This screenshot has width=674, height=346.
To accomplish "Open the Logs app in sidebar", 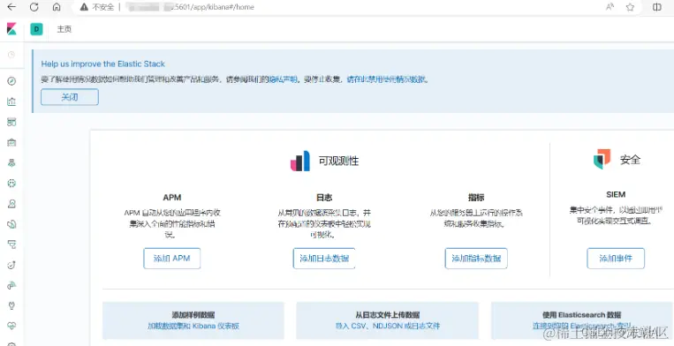I will tap(11, 224).
